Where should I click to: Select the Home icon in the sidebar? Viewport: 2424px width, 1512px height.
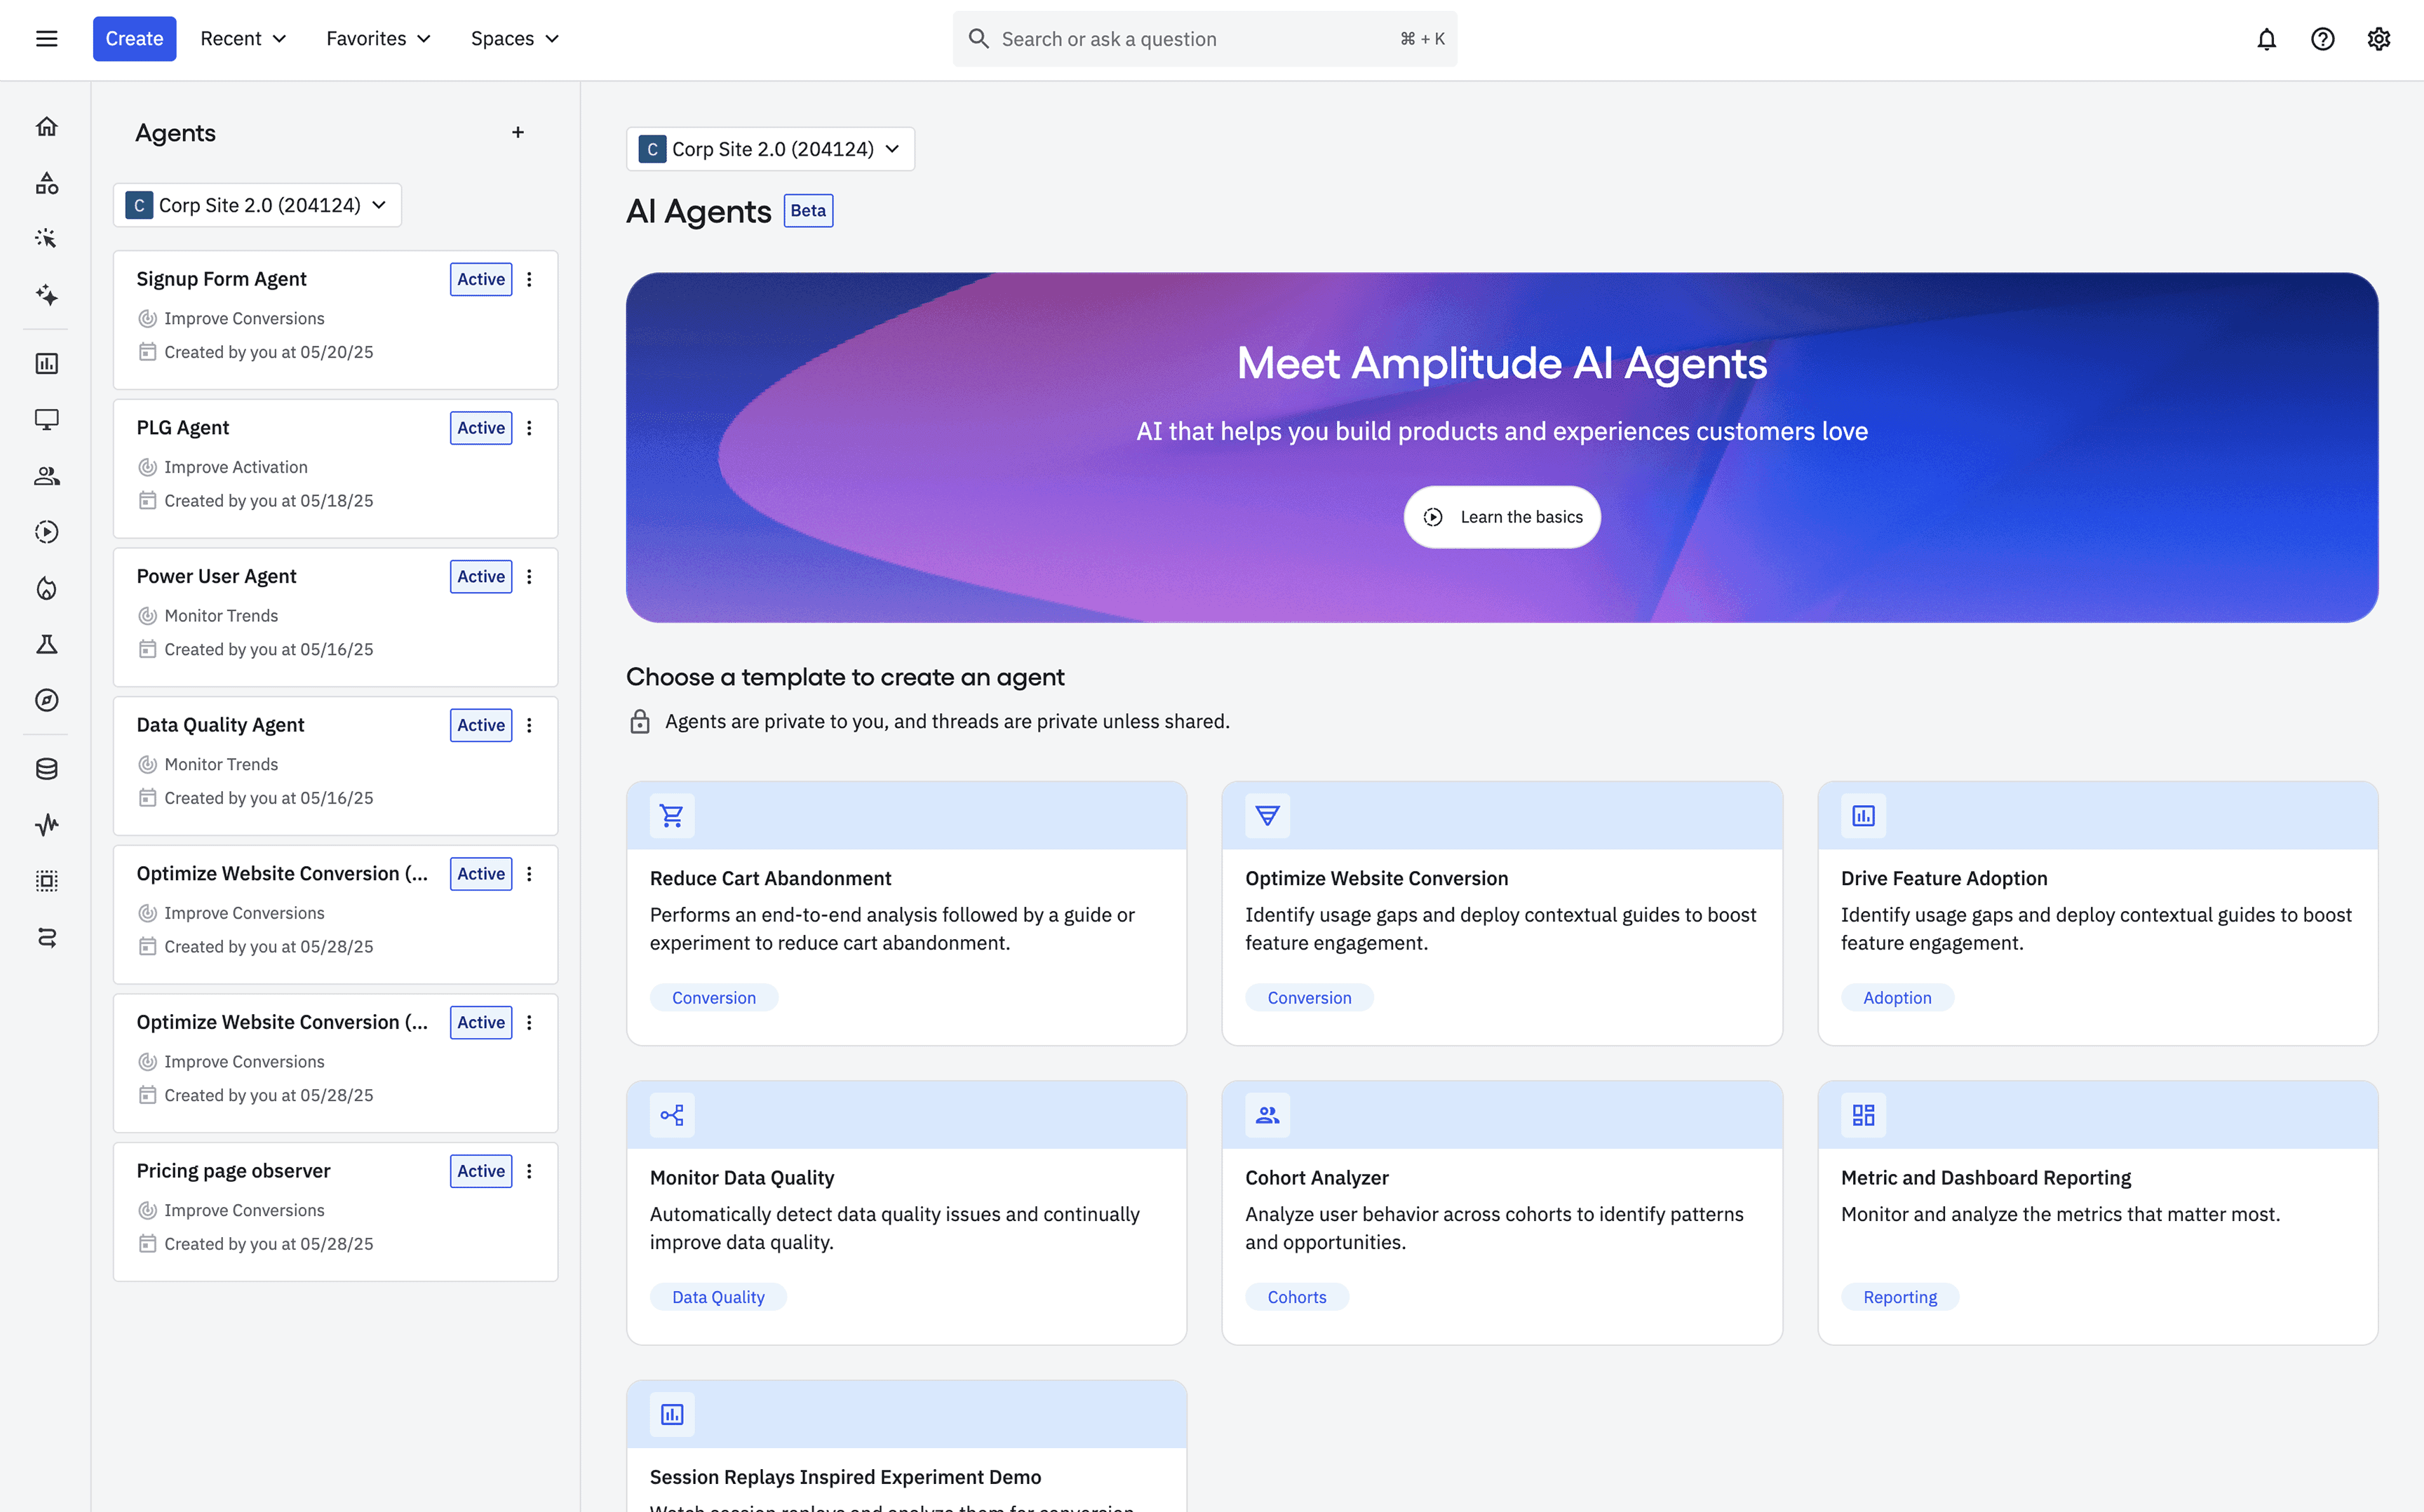46,126
